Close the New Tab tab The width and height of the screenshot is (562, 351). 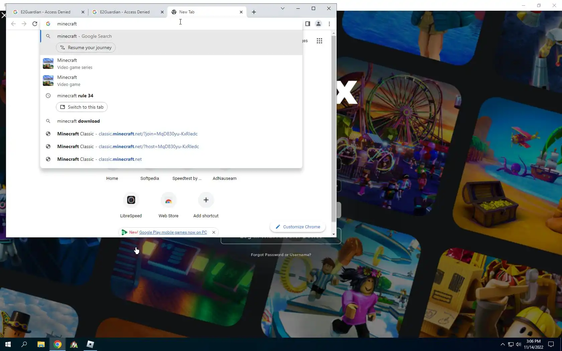click(x=241, y=12)
